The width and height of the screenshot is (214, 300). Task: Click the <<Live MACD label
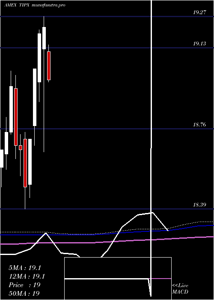pos(180,289)
